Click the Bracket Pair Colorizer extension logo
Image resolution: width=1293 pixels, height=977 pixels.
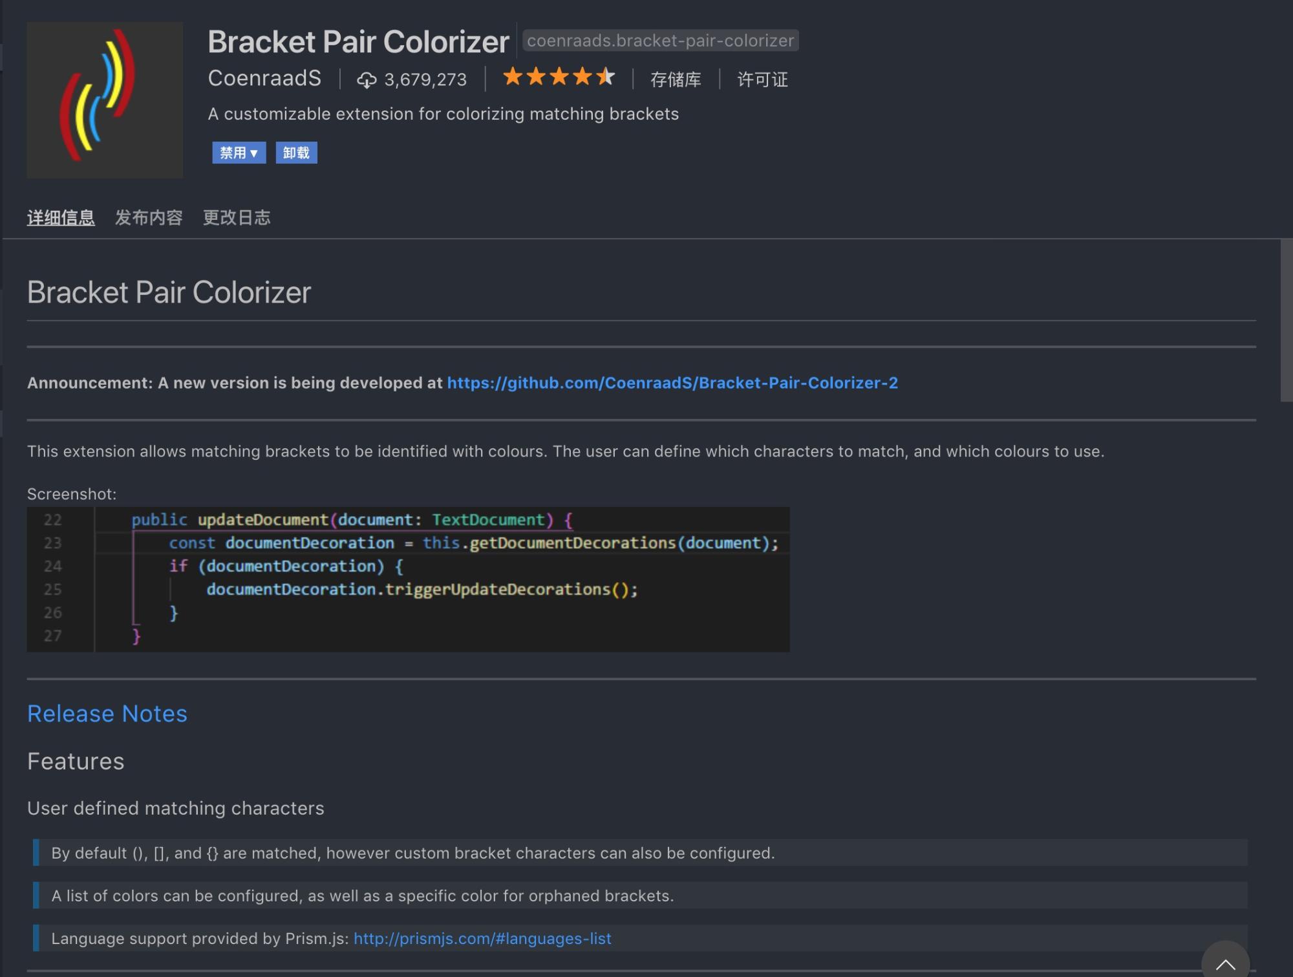point(105,100)
